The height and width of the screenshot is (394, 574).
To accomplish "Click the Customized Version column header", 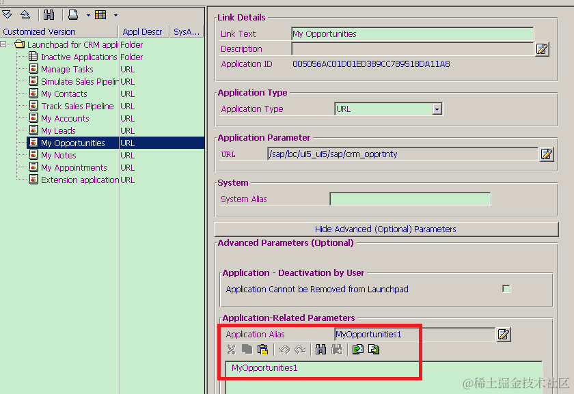I will (x=59, y=32).
